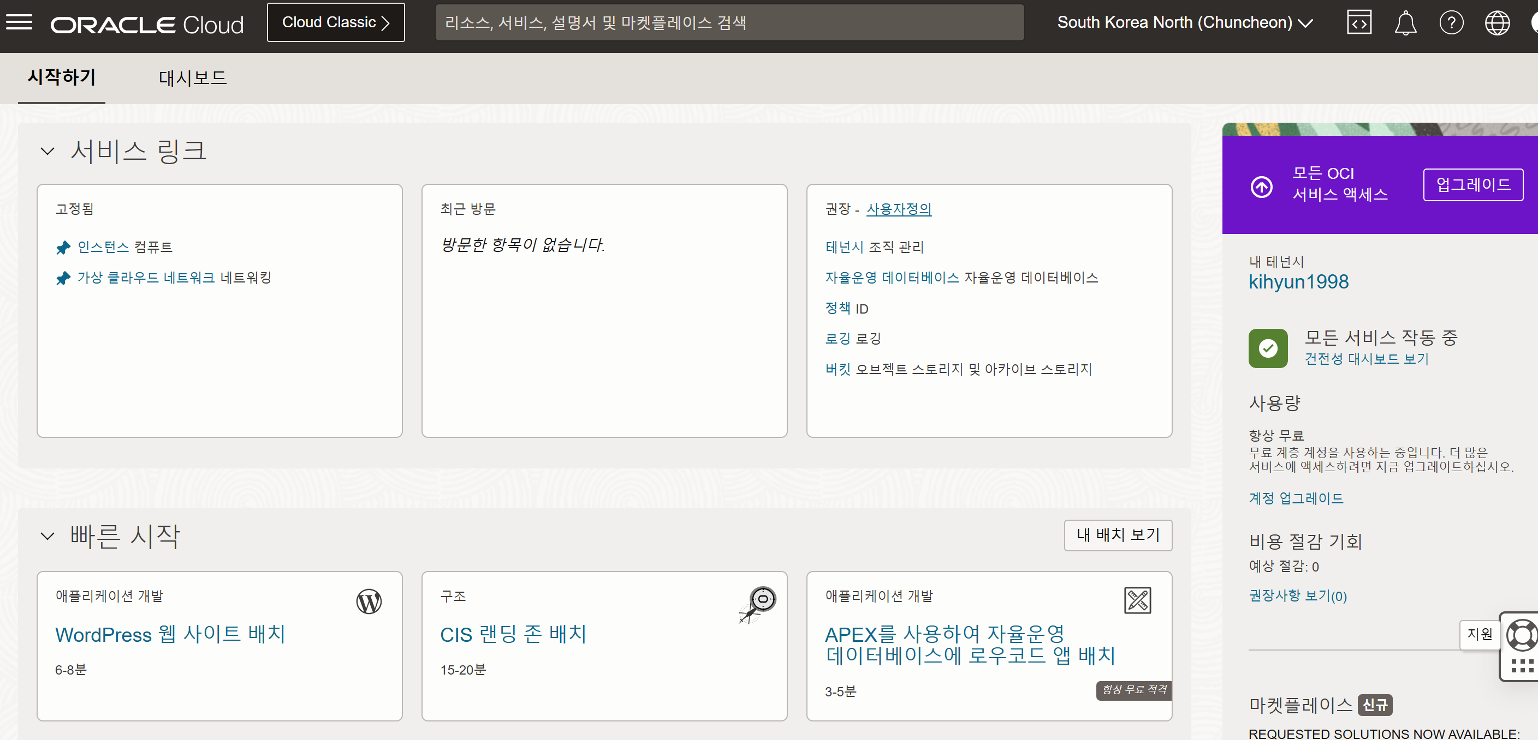Click the 15-20분 duration text
This screenshot has width=1538, height=740.
[464, 670]
